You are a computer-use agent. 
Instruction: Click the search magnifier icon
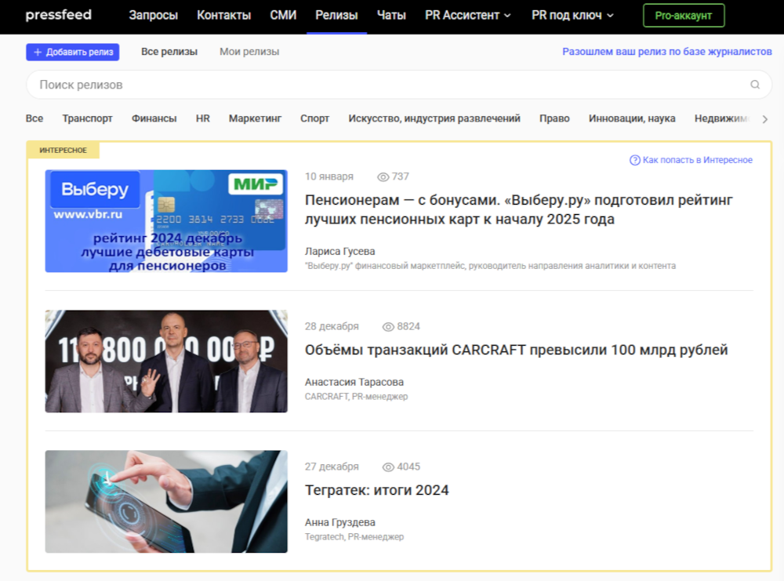click(x=755, y=85)
